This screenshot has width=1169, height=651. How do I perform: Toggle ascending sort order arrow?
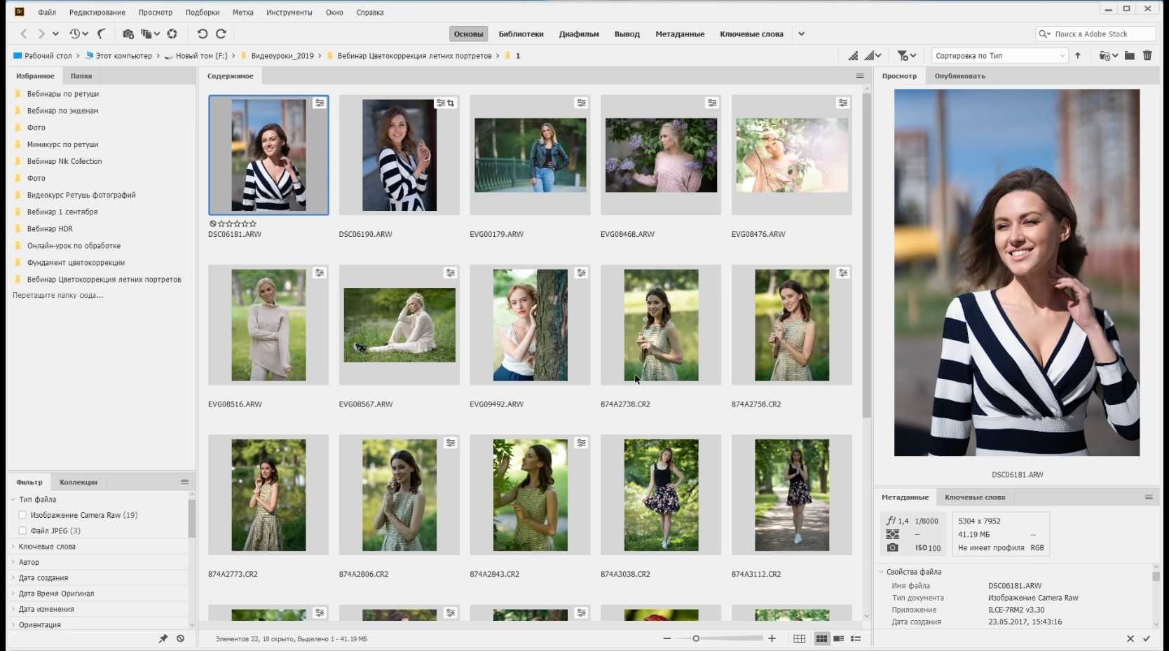pyautogui.click(x=1078, y=55)
